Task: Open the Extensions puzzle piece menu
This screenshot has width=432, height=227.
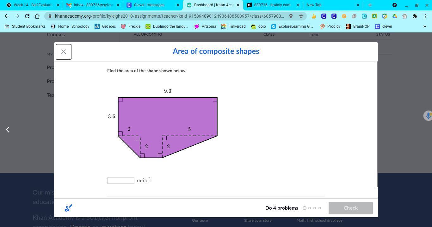Action: click(415, 16)
